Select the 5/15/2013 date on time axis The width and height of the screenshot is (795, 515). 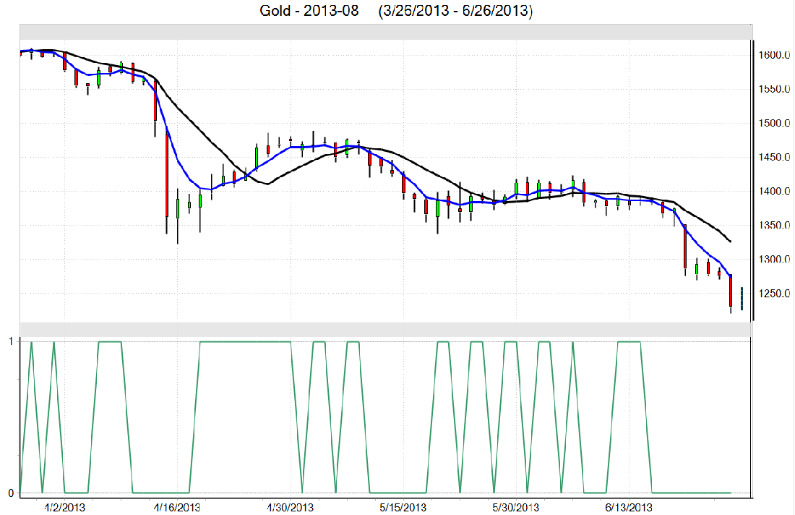[x=403, y=507]
